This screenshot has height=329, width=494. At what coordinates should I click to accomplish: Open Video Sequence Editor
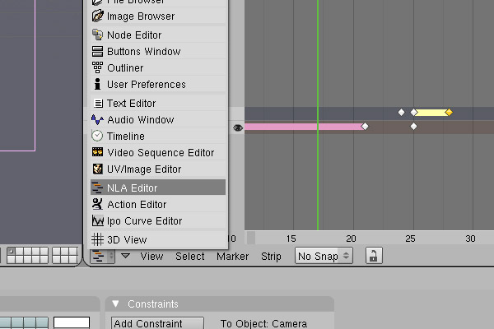pyautogui.click(x=158, y=153)
